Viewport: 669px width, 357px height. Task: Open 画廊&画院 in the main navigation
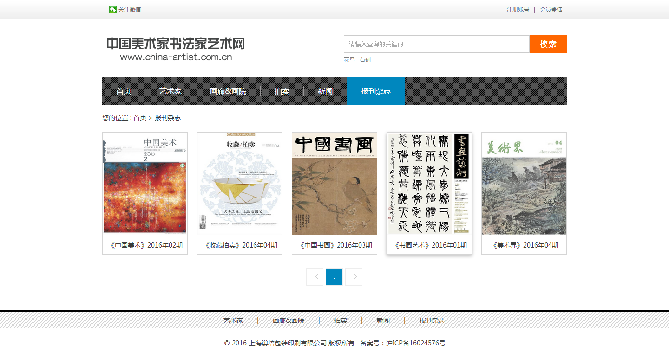228,91
